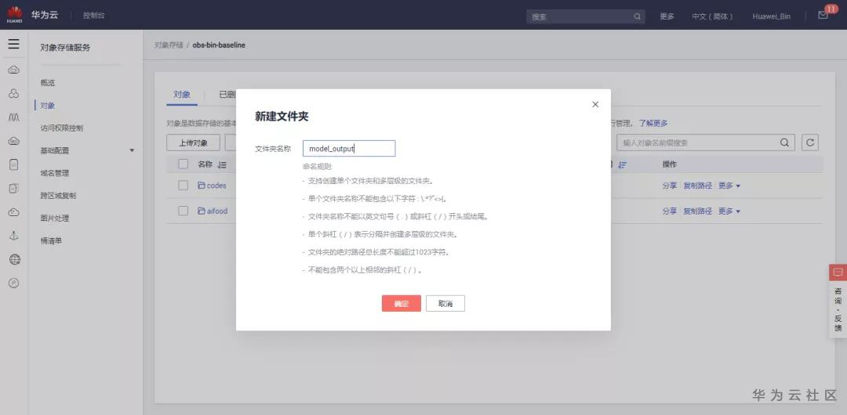Click the seventh cloud rail icon

pyautogui.click(x=14, y=212)
